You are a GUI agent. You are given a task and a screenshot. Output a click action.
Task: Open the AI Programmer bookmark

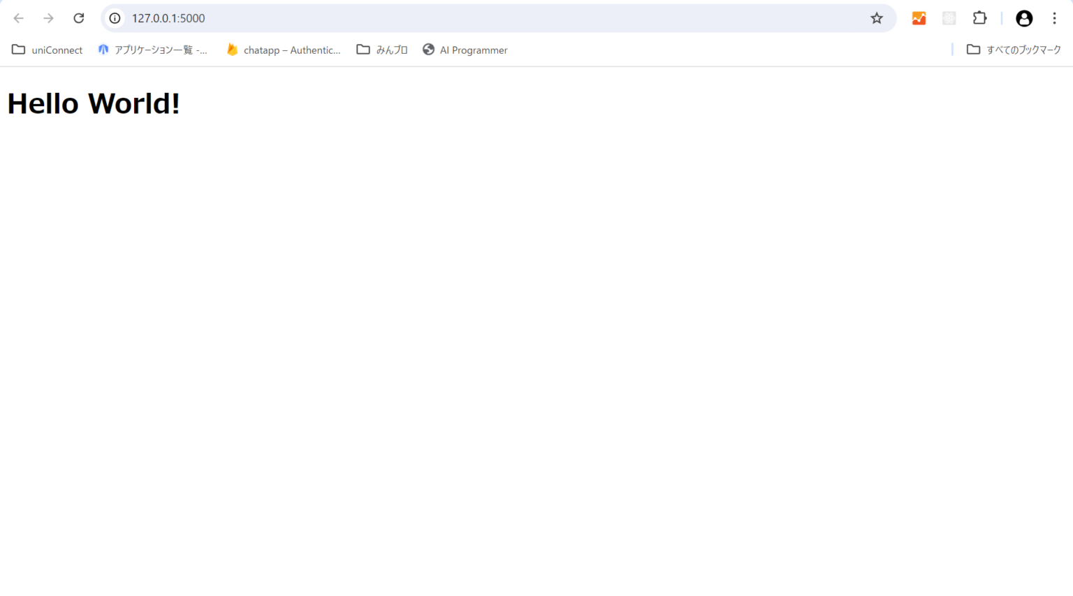pos(465,49)
